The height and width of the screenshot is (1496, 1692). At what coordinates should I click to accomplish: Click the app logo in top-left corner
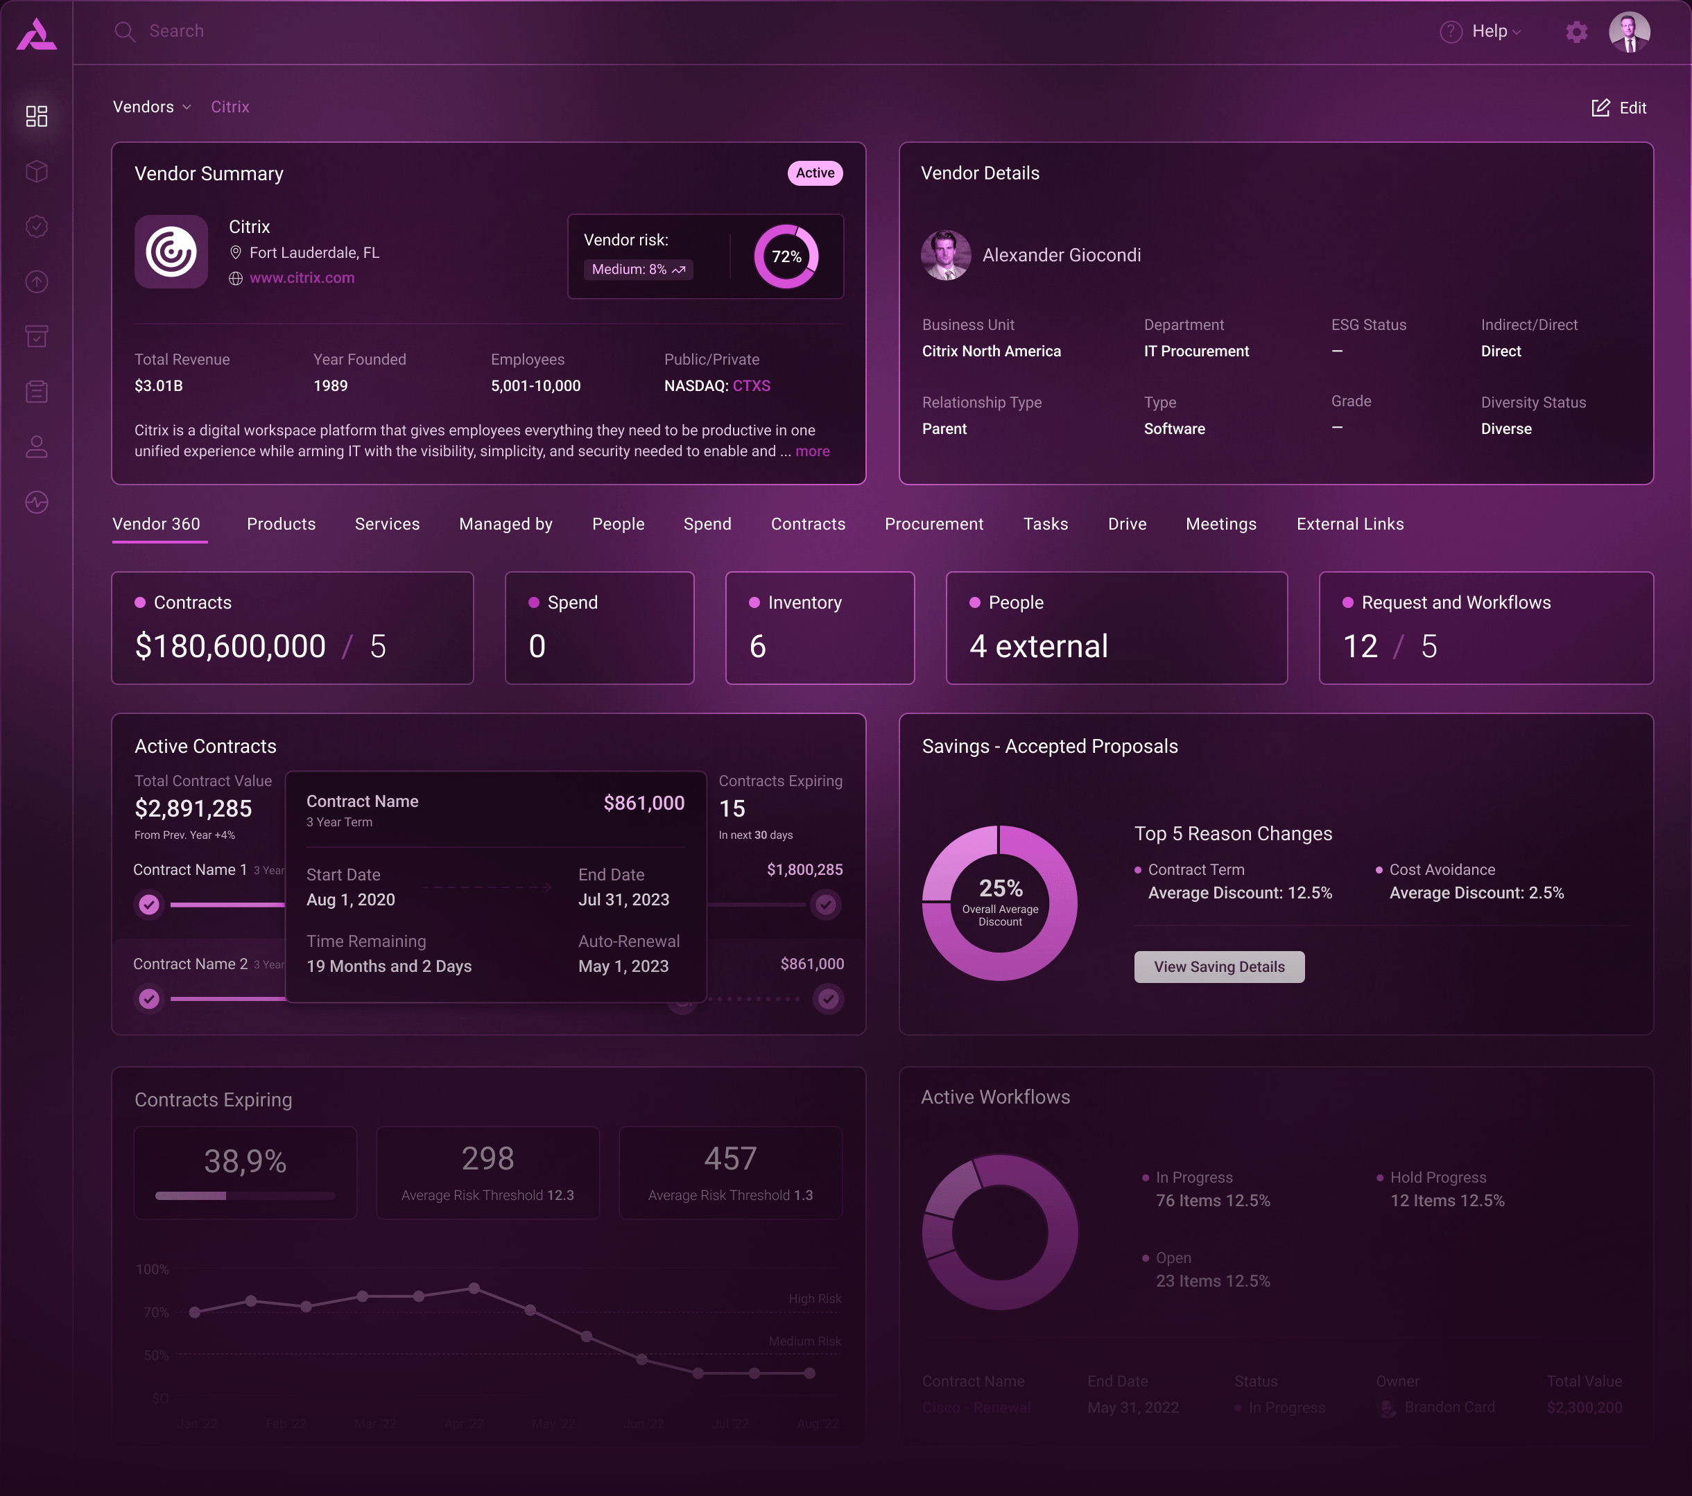coord(37,34)
